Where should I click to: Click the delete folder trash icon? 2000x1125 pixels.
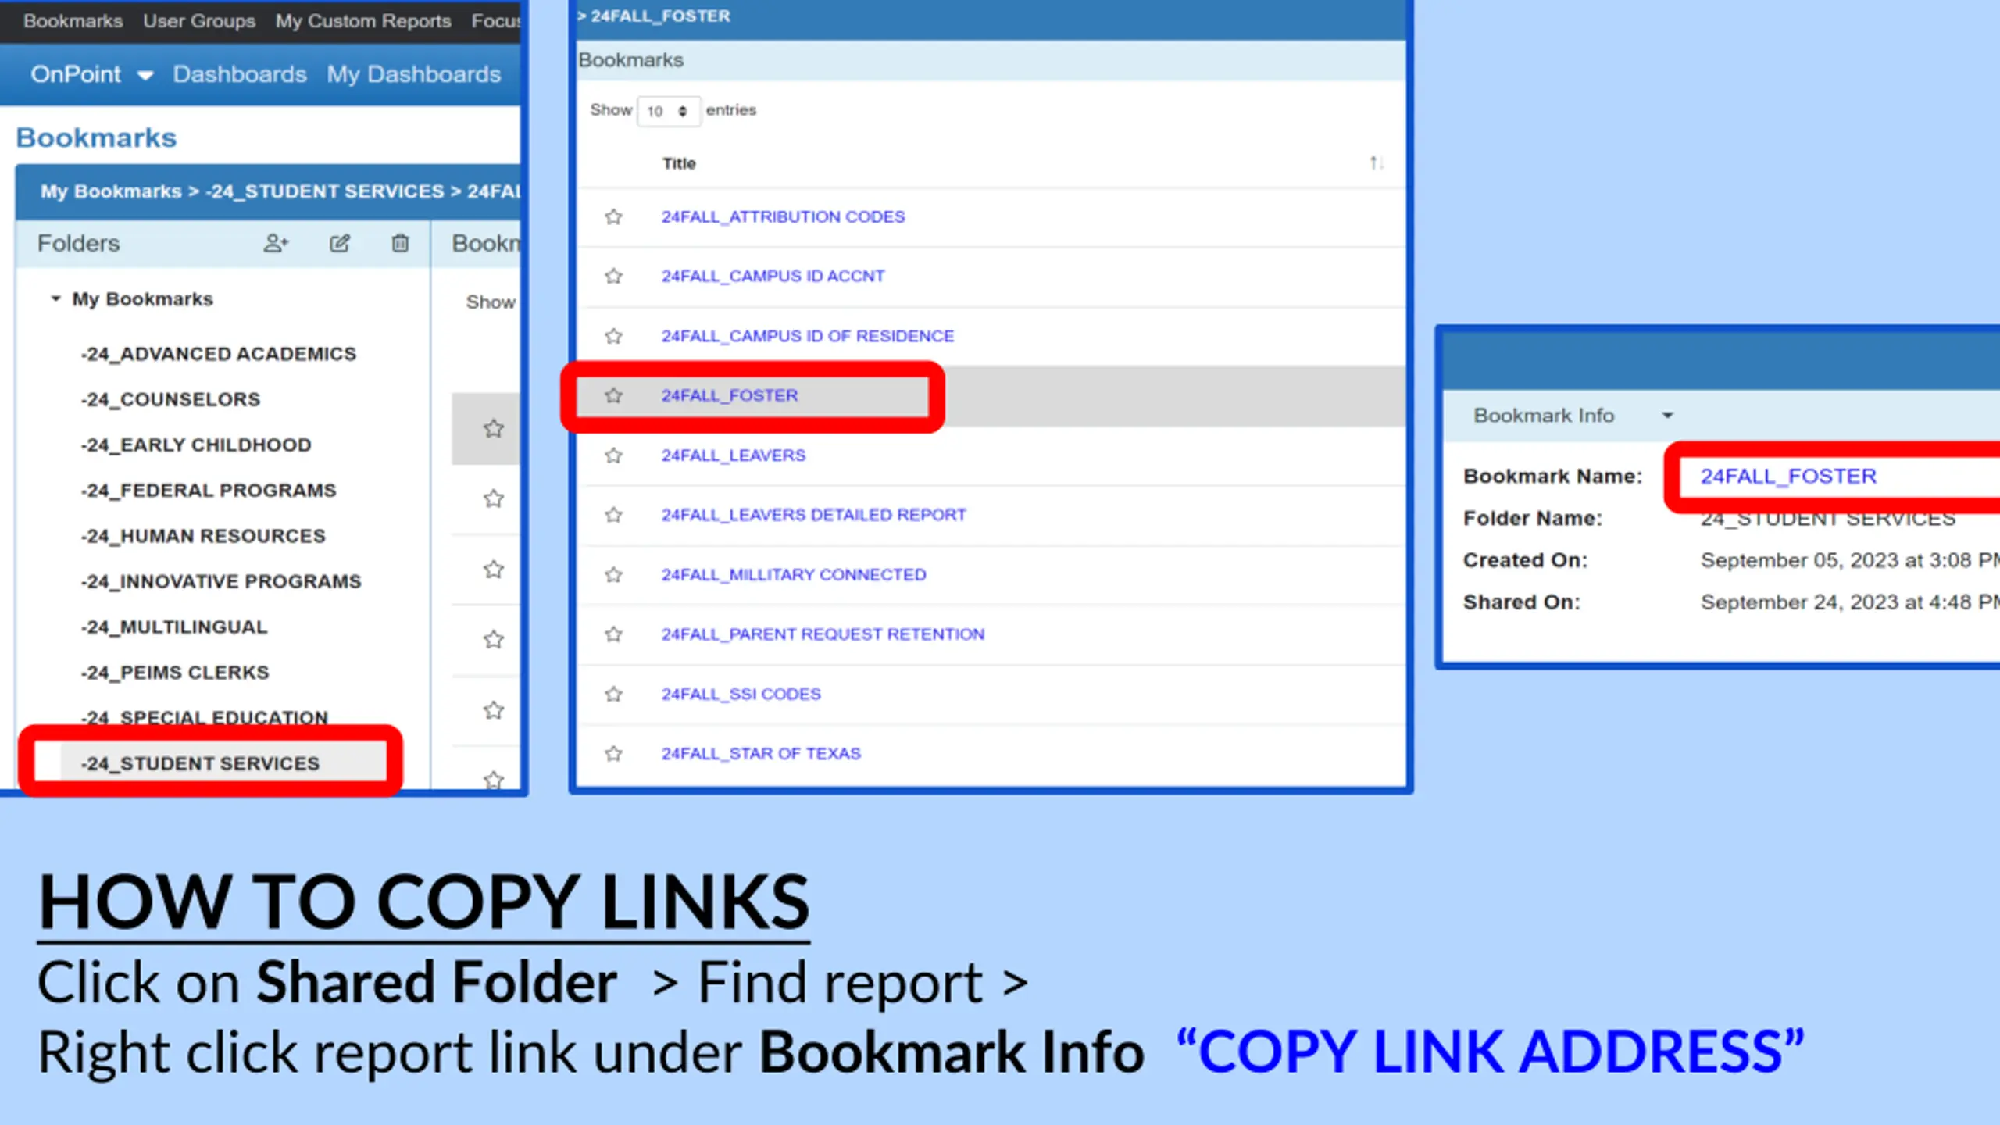point(400,244)
